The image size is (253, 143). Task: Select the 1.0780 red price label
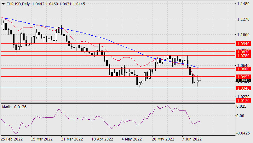pyautogui.click(x=243, y=56)
